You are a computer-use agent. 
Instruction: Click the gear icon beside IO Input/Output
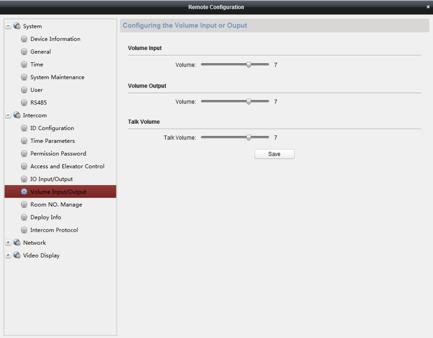click(x=24, y=179)
